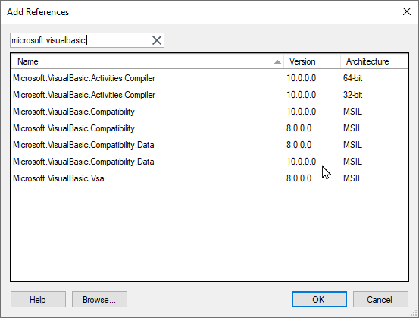Toggle sort arrow on Name column
This screenshot has width=419, height=318.
tap(277, 61)
